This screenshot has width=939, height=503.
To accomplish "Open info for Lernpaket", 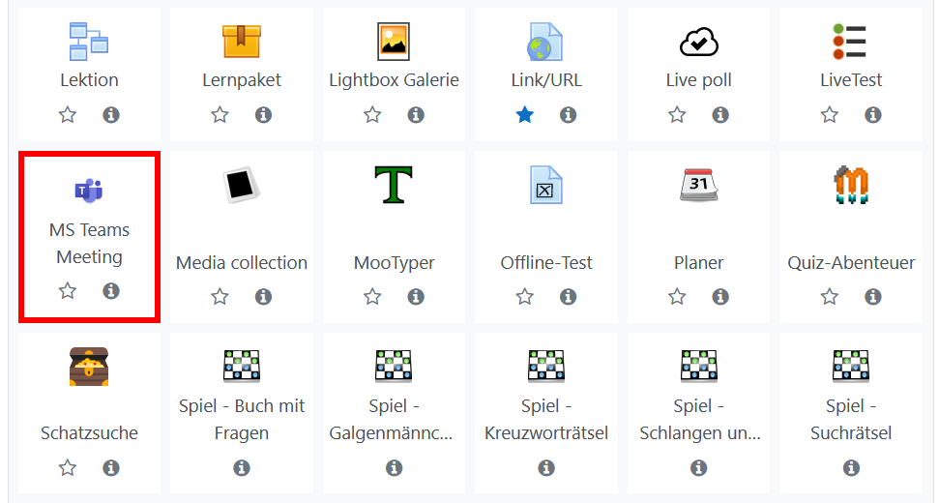I will (x=264, y=115).
